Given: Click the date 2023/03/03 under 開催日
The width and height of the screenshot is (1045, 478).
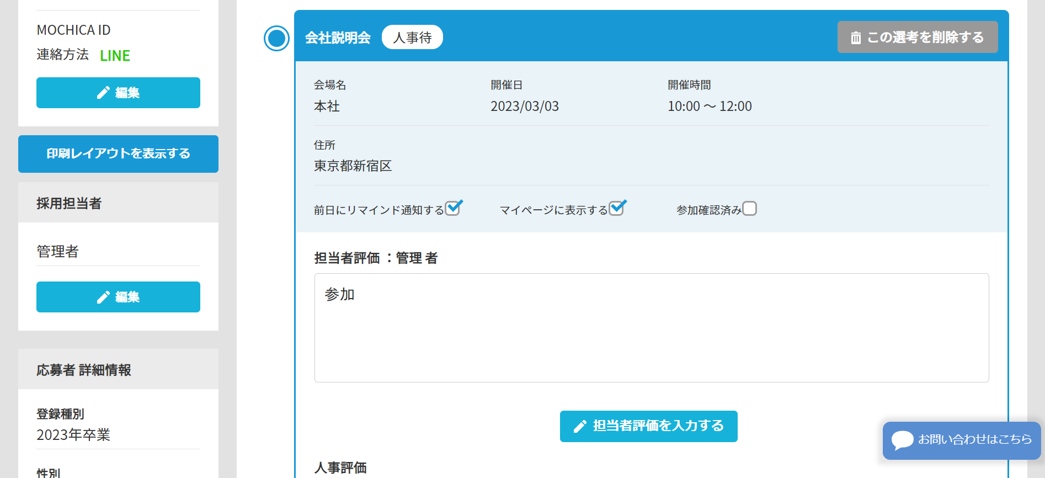Looking at the screenshot, I should click(x=524, y=106).
